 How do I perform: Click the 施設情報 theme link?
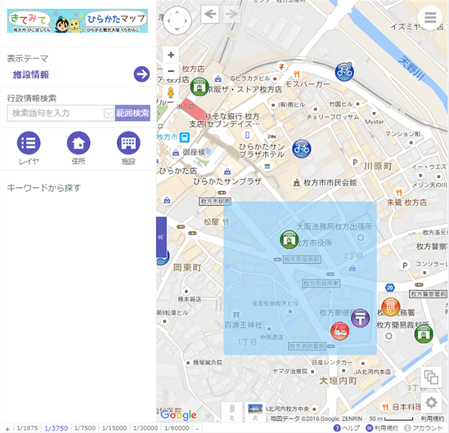click(31, 74)
